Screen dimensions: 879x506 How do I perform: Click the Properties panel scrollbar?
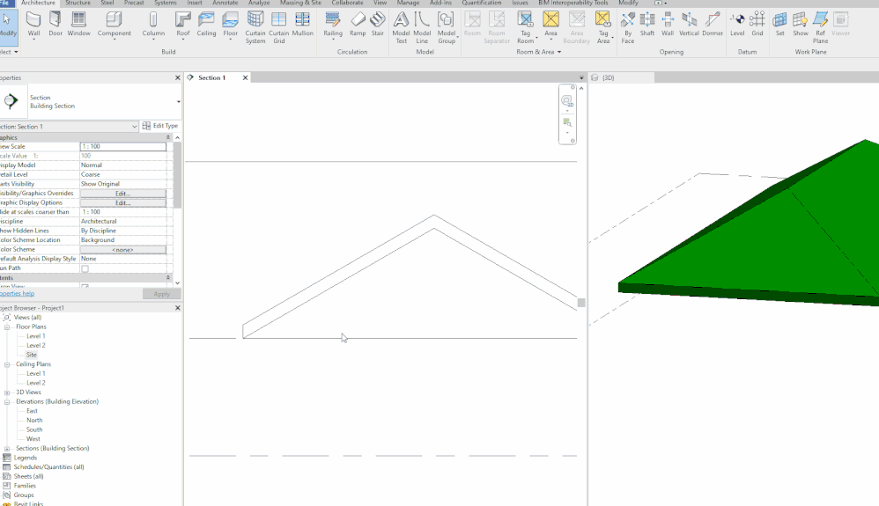pyautogui.click(x=178, y=175)
